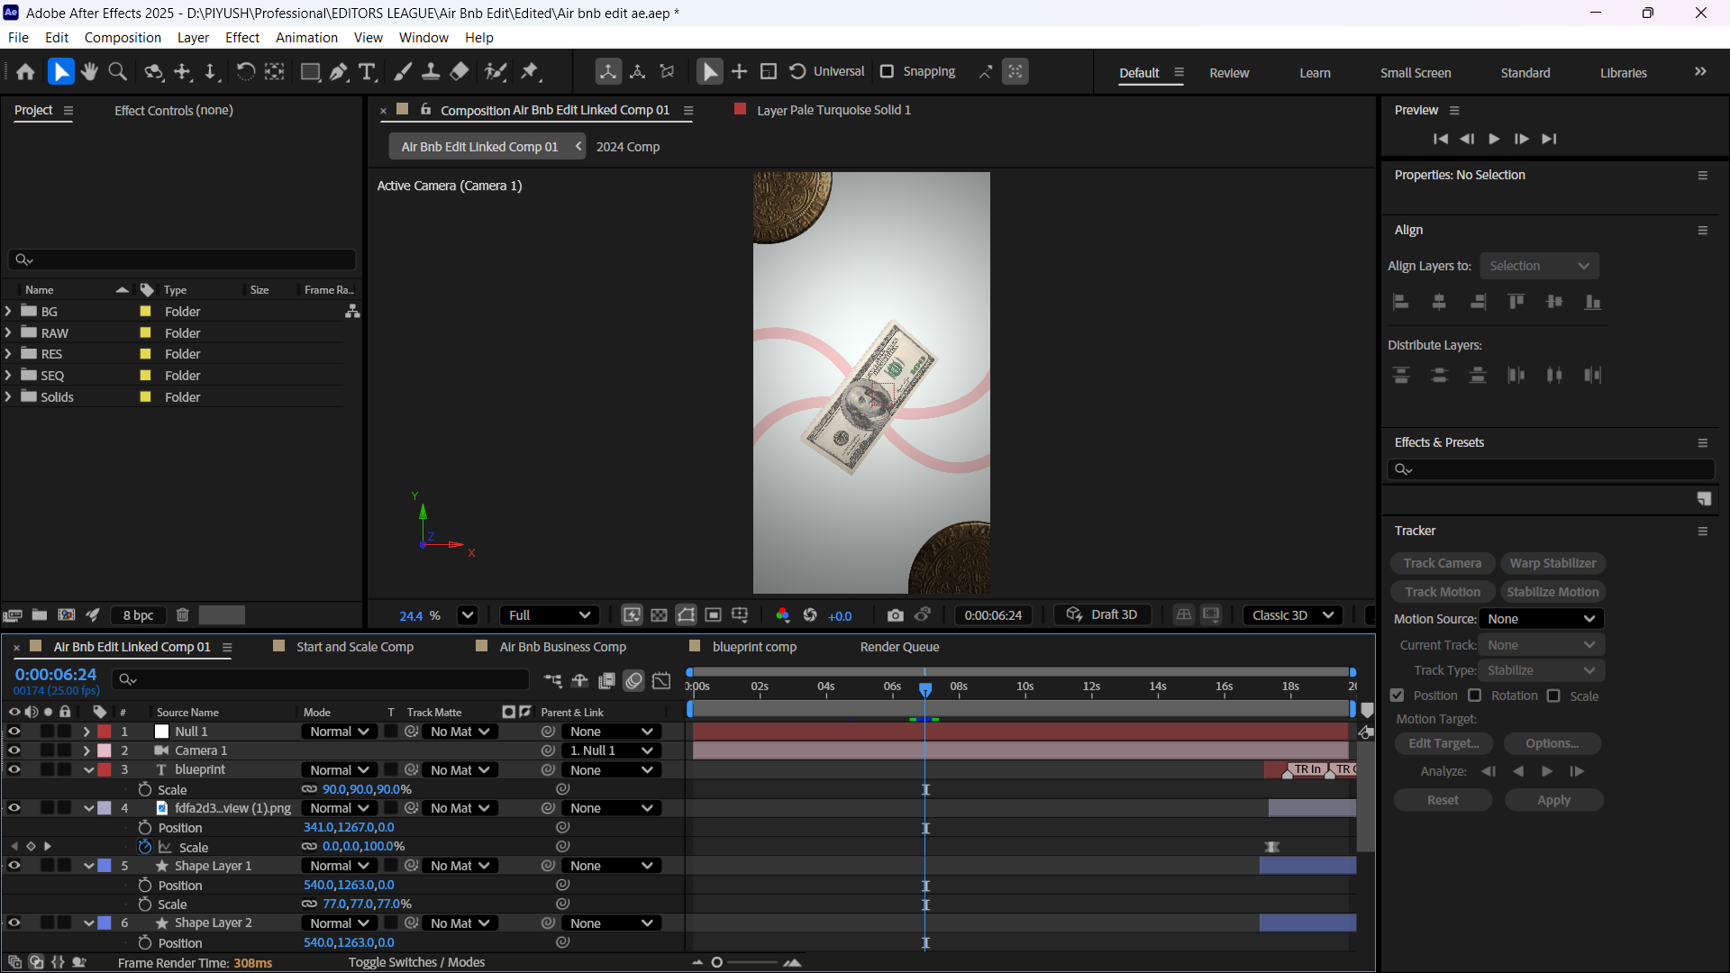
Task: Hide the Camera 1 layer
Action: tap(14, 750)
